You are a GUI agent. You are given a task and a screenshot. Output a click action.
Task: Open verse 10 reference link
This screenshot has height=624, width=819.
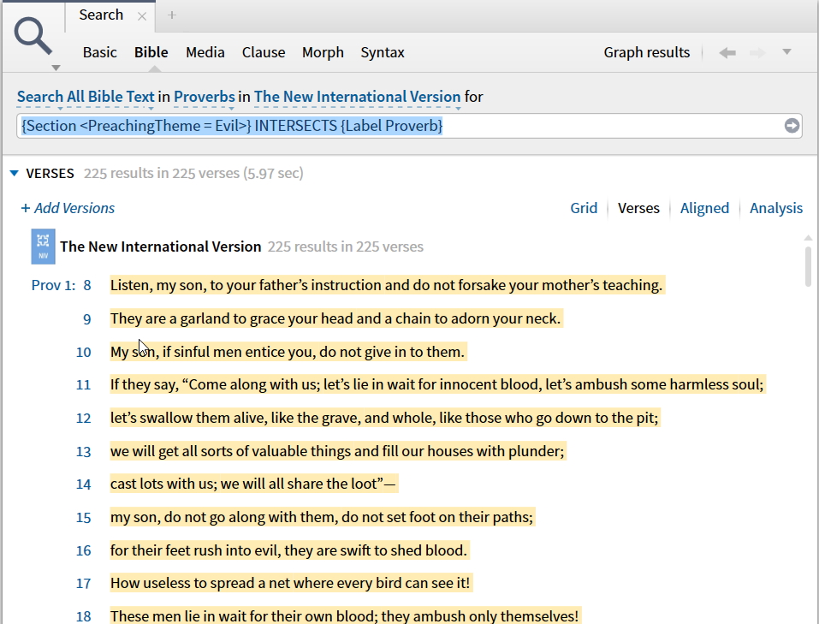84,353
